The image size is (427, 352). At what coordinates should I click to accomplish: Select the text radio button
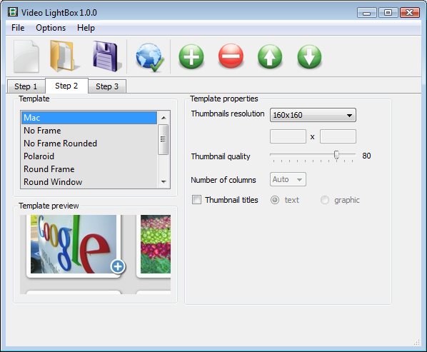point(275,200)
